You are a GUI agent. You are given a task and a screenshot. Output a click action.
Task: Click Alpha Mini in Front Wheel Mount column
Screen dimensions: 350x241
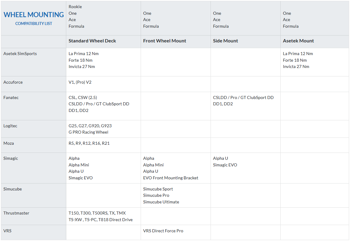(153, 165)
